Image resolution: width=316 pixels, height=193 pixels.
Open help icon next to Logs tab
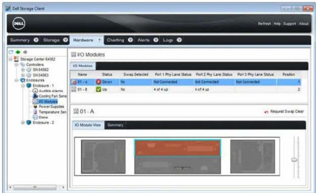point(179,40)
